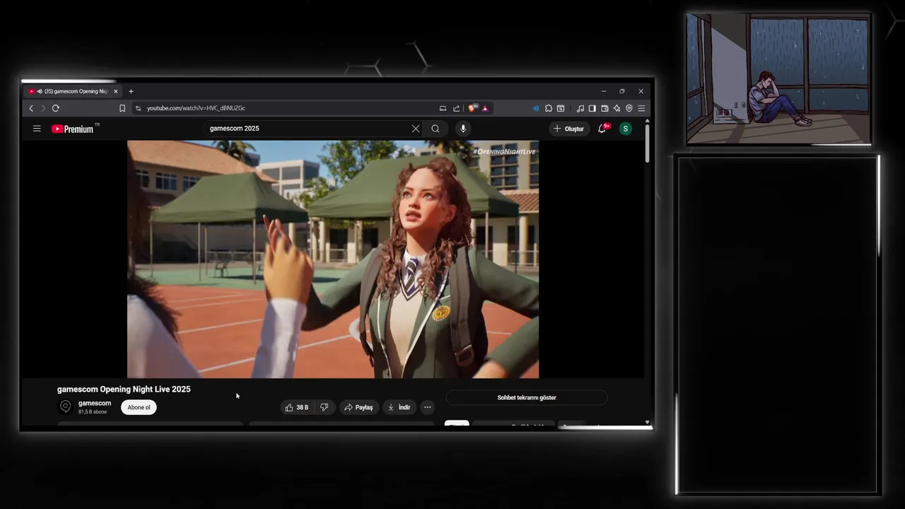
Task: Like the video showing 38 B
Action: tap(297, 407)
